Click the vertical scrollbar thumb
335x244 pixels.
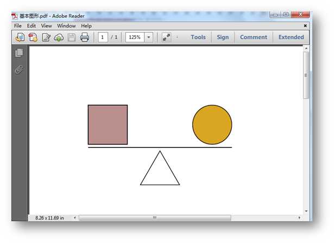tap(306, 76)
